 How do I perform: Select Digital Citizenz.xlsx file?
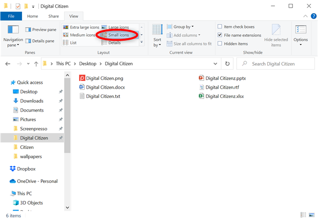coord(221,96)
